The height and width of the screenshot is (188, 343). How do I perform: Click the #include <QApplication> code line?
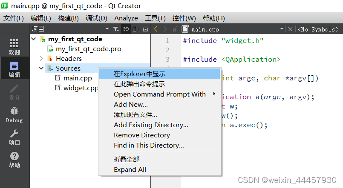click(x=232, y=60)
